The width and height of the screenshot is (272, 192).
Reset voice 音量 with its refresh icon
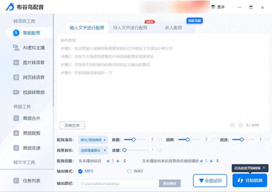point(160,140)
